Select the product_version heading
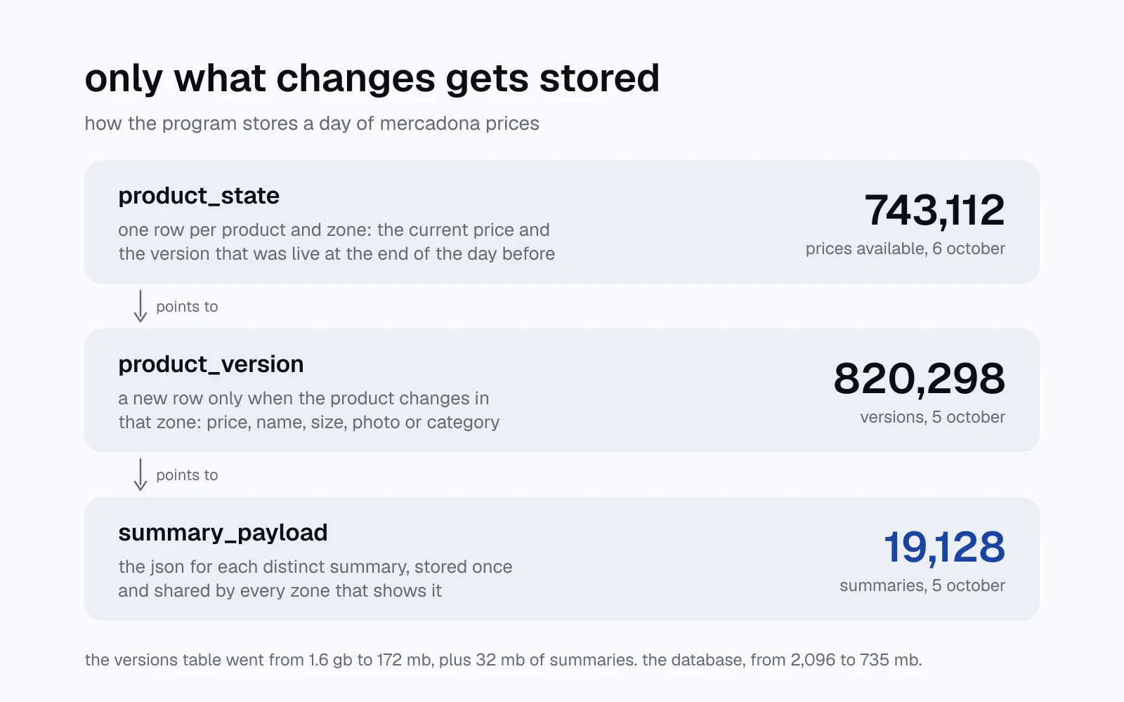This screenshot has height=702, width=1124. tap(211, 364)
